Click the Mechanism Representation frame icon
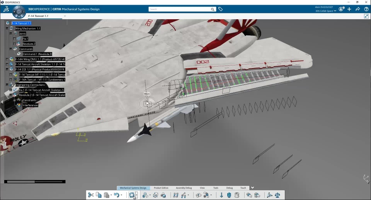 tap(175, 195)
